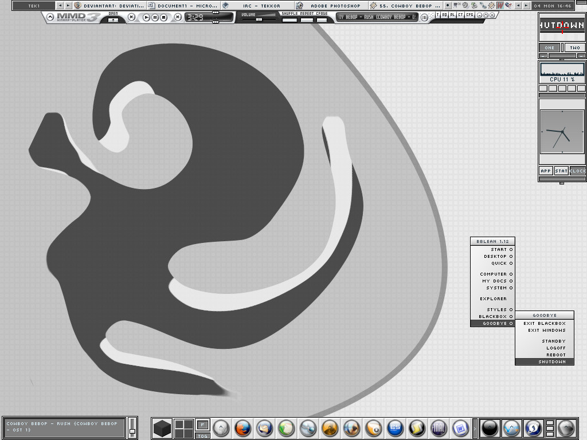Open the yellow S dock icon

417,428
